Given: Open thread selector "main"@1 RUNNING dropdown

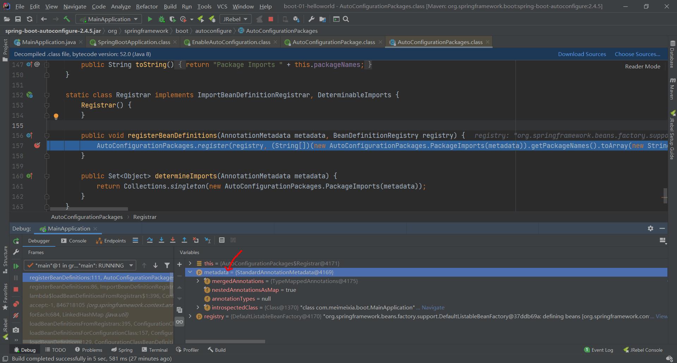Looking at the screenshot, I should [x=80, y=265].
